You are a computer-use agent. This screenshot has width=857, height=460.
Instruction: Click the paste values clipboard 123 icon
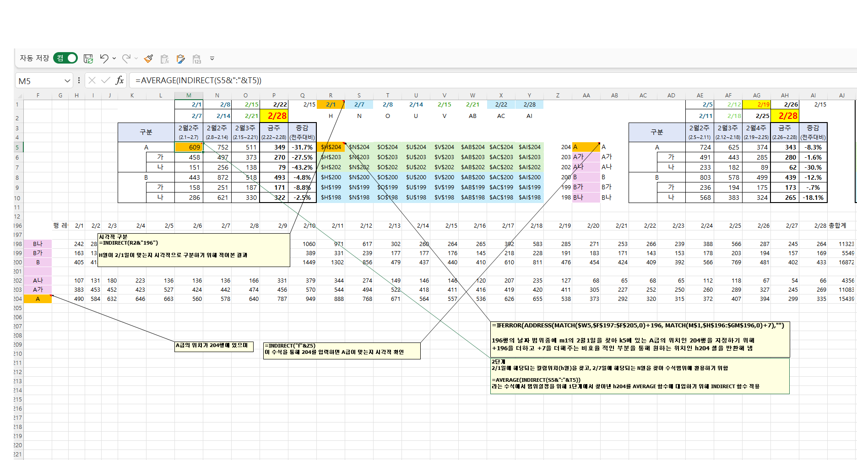click(197, 59)
